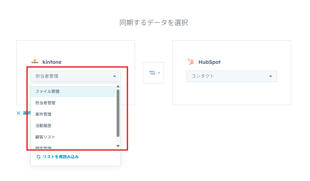Click the reload icon beside リストを再読み込み
Image resolution: width=310 pixels, height=181 pixels.
[x=39, y=157]
